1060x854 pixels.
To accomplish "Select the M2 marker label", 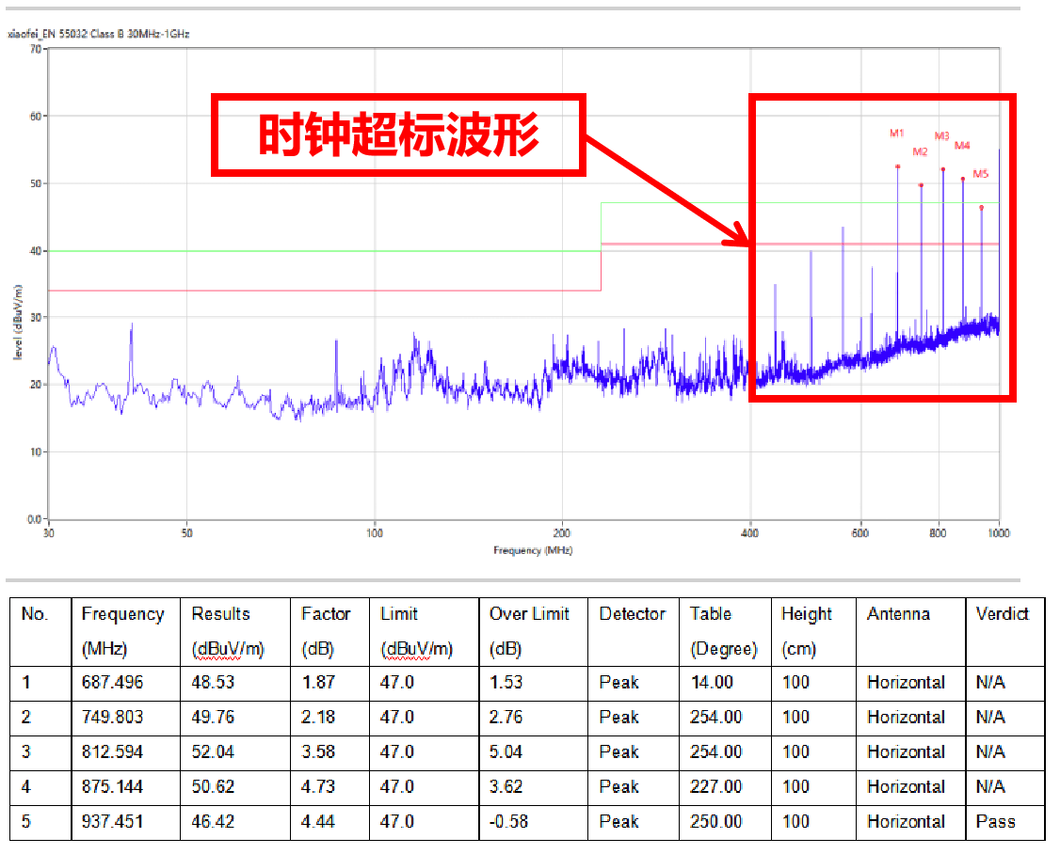I will 920,152.
